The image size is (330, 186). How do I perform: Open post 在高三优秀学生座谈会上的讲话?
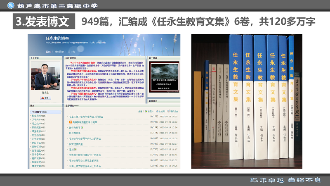point(85,166)
